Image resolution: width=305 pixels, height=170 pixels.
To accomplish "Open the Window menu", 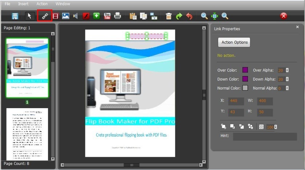I will pyautogui.click(x=63, y=4).
